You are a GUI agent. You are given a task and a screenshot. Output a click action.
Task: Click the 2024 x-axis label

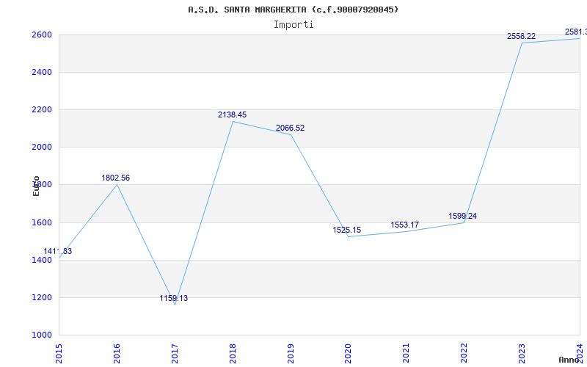click(x=580, y=354)
